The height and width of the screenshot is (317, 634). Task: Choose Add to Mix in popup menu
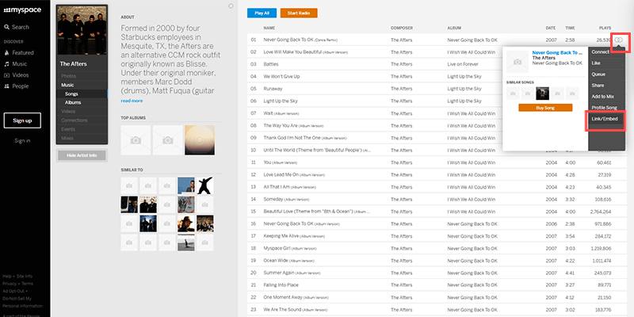pos(602,97)
